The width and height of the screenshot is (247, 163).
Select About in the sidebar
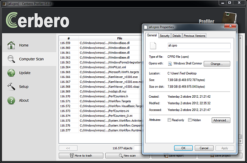(x=29, y=100)
